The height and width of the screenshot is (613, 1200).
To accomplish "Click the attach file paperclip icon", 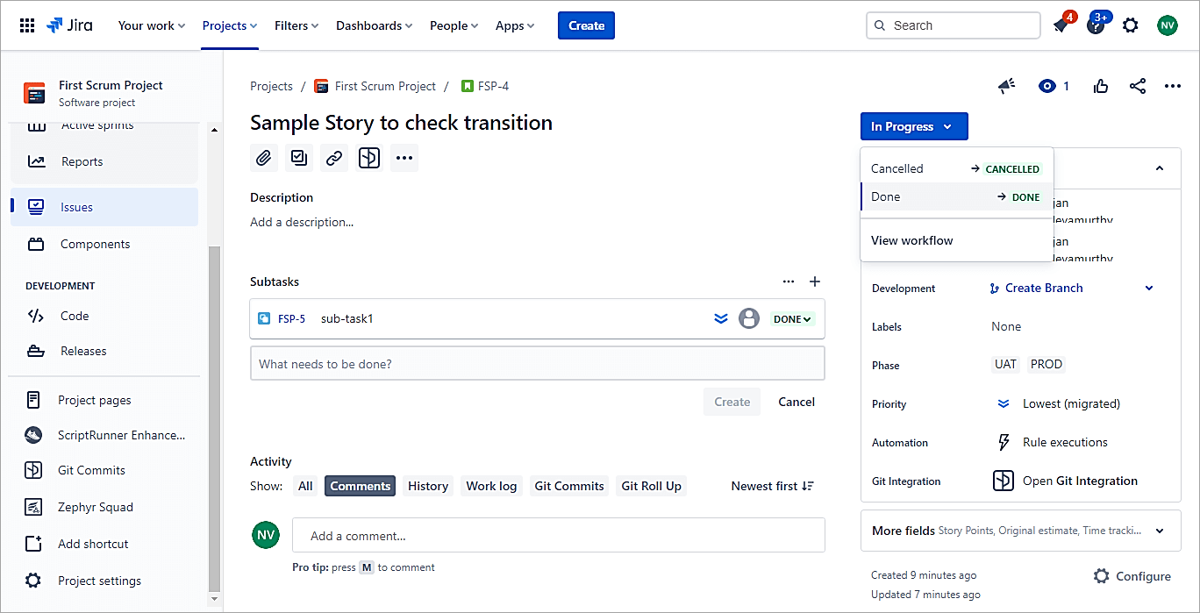I will pyautogui.click(x=263, y=158).
